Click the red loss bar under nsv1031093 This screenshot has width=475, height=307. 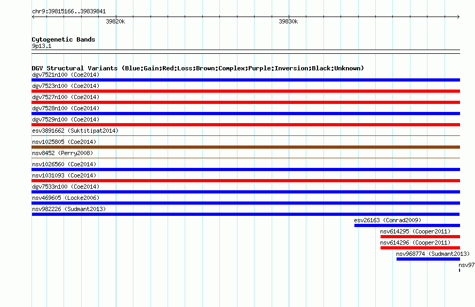click(x=246, y=181)
